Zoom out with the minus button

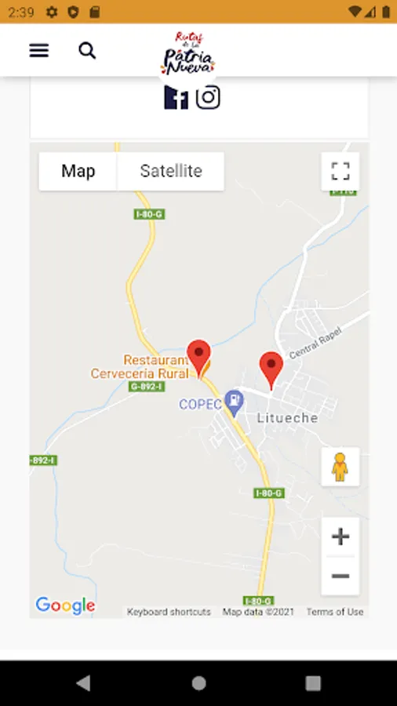pyautogui.click(x=341, y=576)
